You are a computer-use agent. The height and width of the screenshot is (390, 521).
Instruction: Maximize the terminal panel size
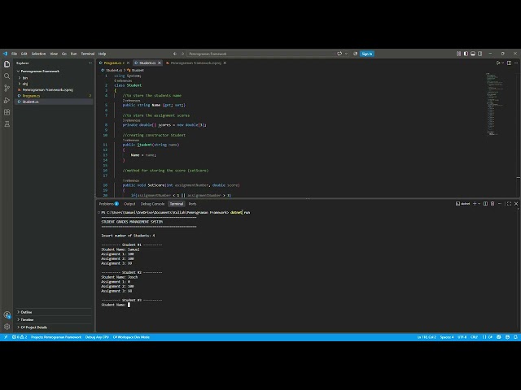(x=509, y=204)
